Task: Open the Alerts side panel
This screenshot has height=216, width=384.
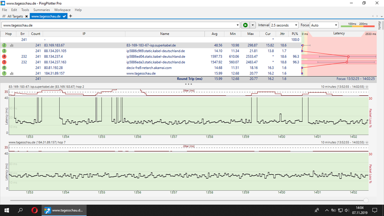Action: (380, 26)
